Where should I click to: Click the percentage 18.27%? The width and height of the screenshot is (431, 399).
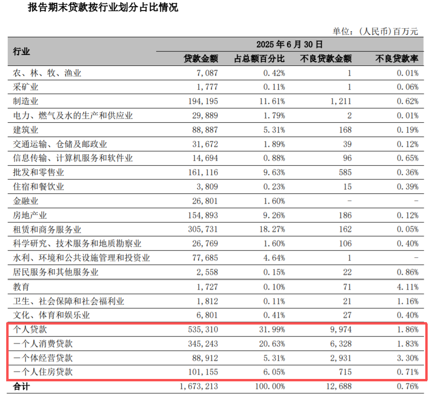[x=272, y=230]
